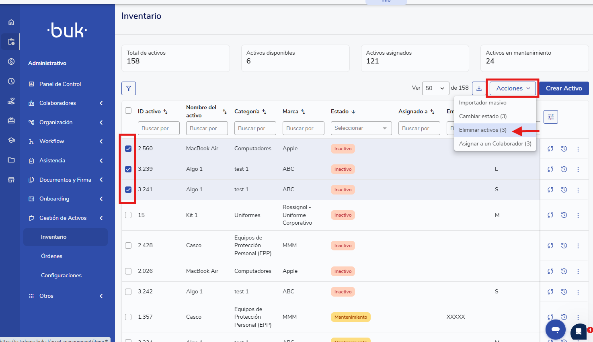The height and width of the screenshot is (342, 593).
Task: Click history icon for asset 2.560
Action: pyautogui.click(x=564, y=149)
